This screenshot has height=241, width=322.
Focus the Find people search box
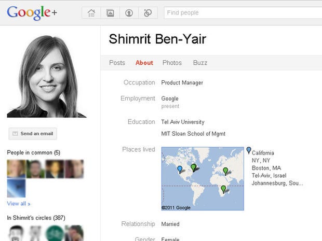(243, 13)
